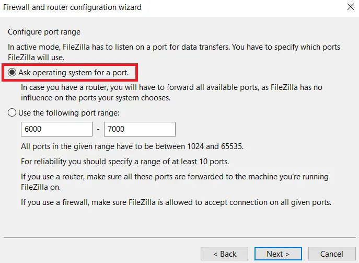Proceed with the Next button
This screenshot has width=359, height=263.
pyautogui.click(x=278, y=254)
